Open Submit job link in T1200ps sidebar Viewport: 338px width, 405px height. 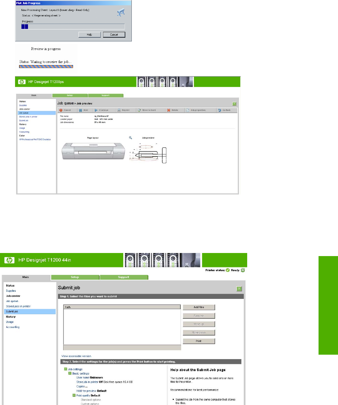pyautogui.click(x=24, y=121)
